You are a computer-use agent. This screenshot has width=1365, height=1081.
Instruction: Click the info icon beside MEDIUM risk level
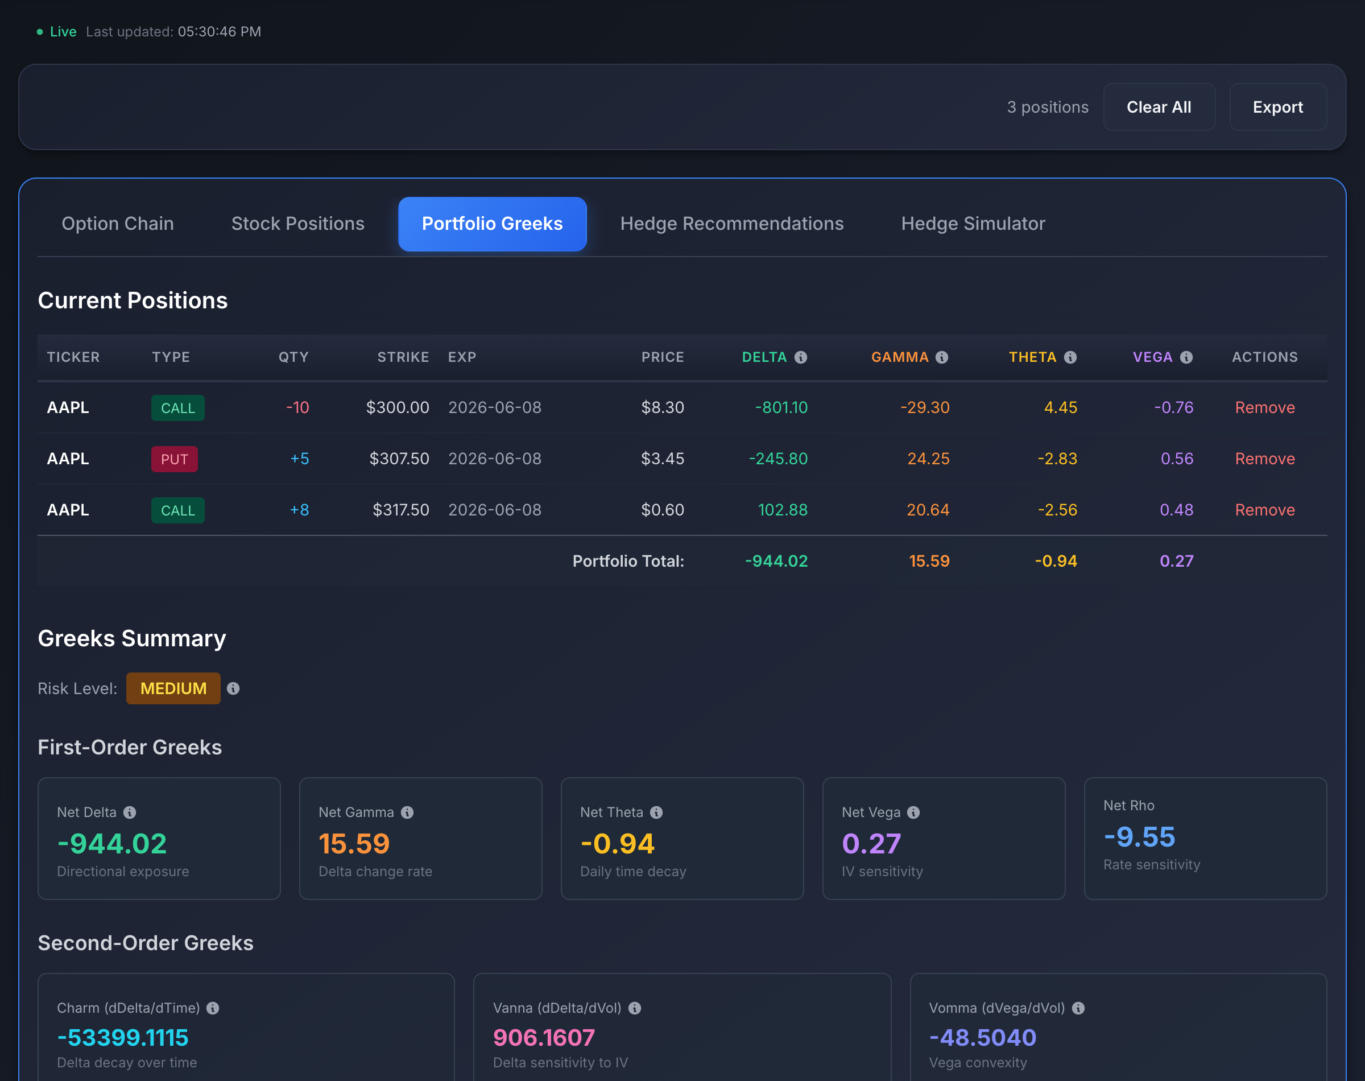233,688
